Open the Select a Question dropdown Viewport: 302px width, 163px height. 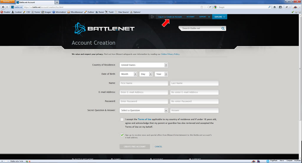pos(144,110)
